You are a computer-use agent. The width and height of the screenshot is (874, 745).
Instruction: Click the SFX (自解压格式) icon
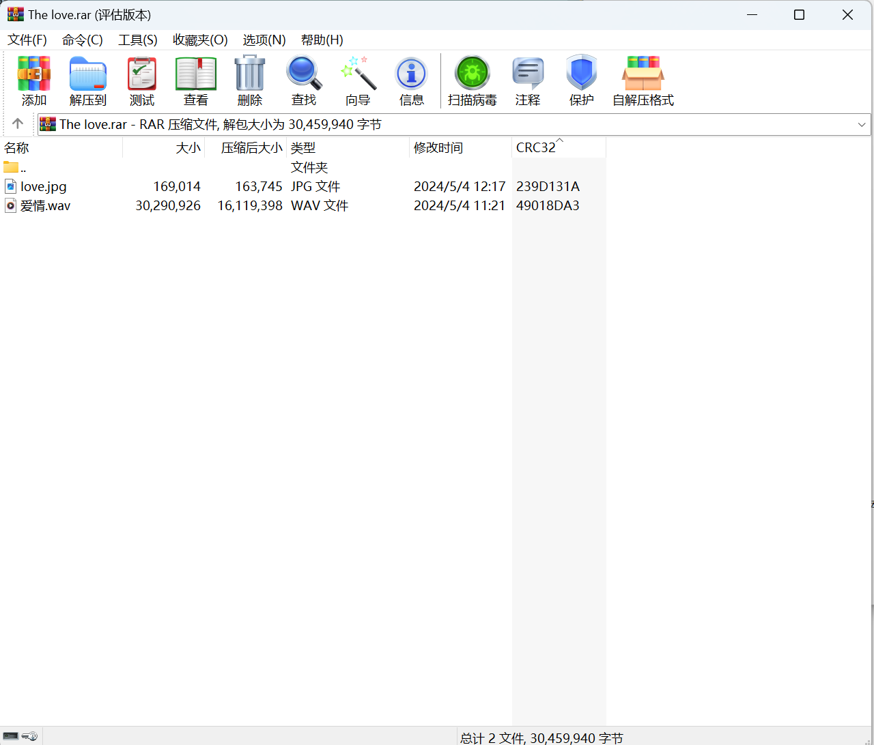coord(643,74)
